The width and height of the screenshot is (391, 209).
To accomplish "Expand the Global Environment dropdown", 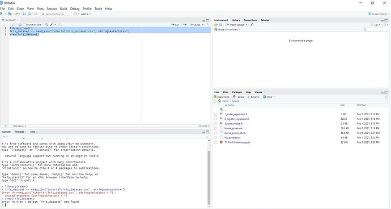I will tap(227, 29).
